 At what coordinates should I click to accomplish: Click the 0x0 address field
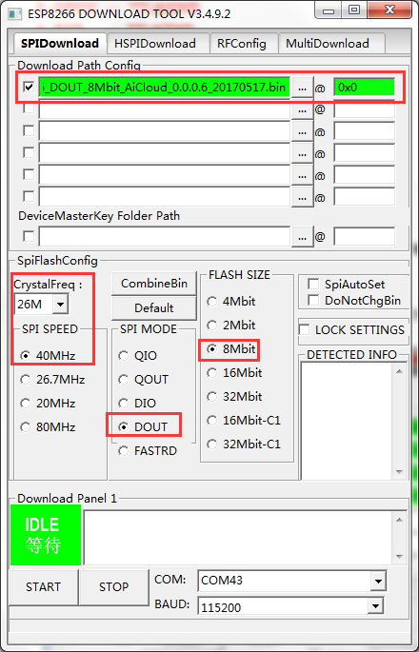(x=364, y=88)
